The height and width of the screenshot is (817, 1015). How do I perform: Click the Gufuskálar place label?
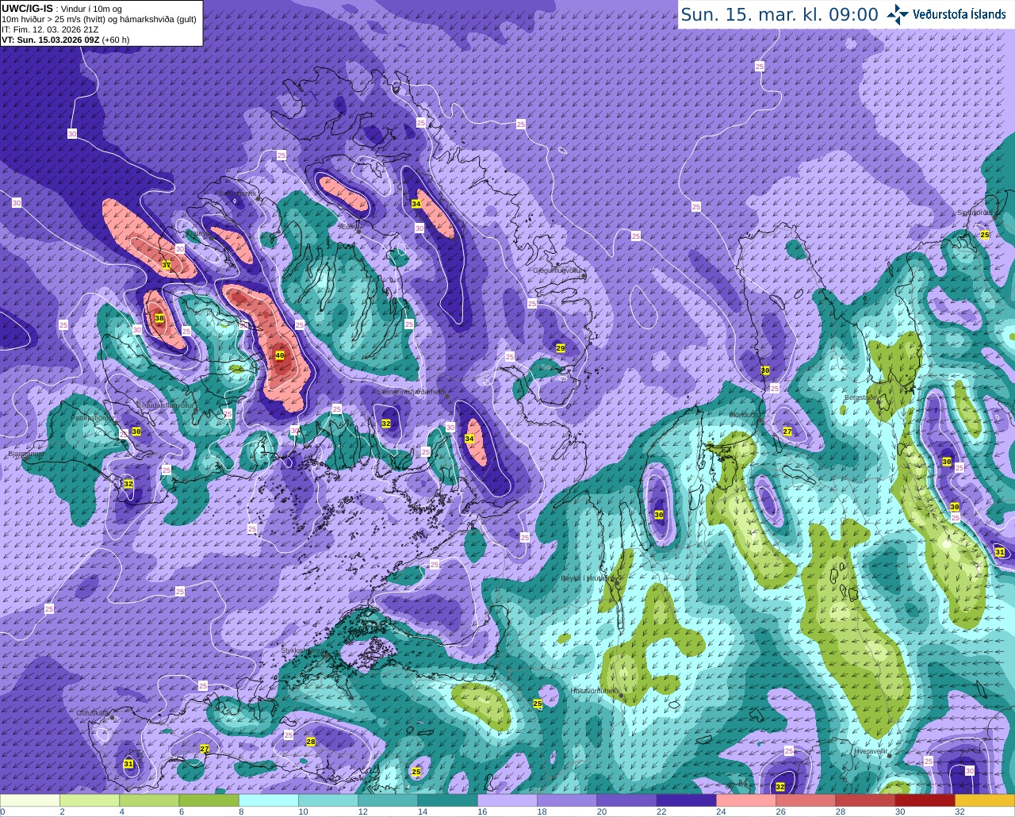coord(93,713)
